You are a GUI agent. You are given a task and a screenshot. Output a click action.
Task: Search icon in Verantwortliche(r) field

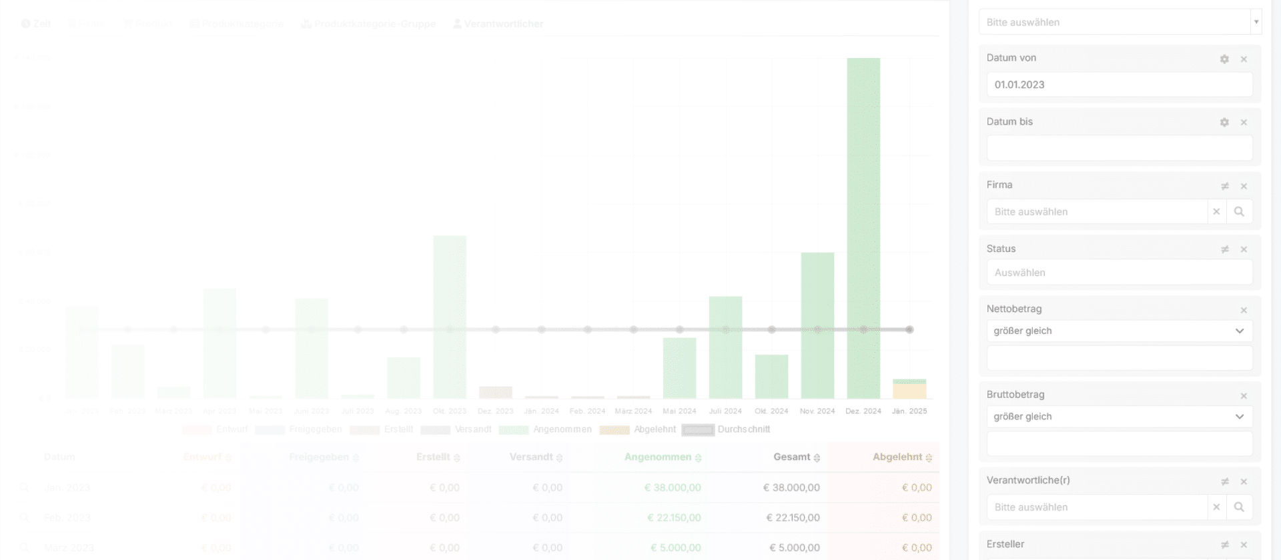pyautogui.click(x=1239, y=507)
